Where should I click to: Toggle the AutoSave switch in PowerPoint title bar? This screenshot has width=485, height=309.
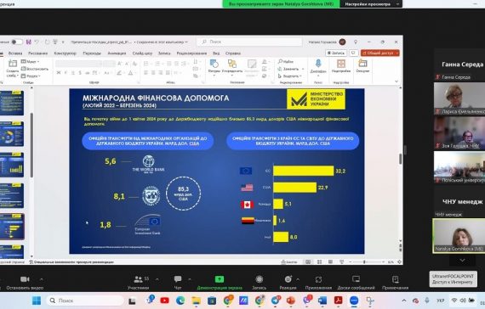click(16, 42)
